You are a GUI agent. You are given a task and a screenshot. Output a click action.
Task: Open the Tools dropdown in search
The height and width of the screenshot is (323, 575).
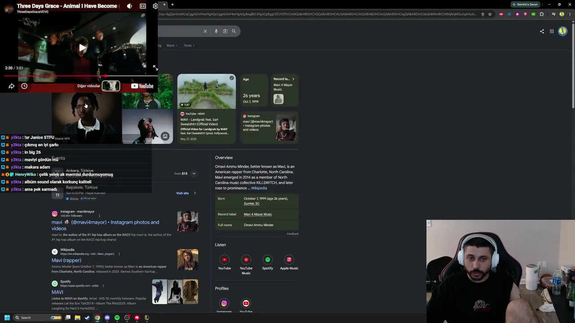[x=189, y=45]
